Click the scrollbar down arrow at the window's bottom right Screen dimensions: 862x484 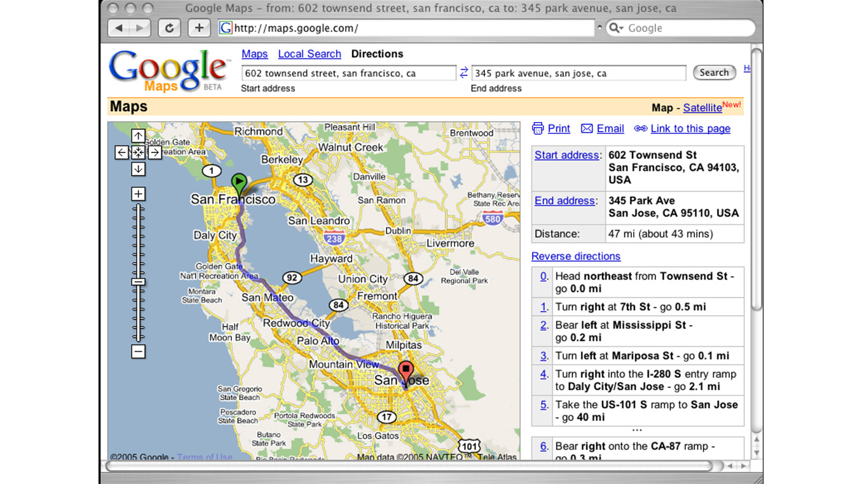[756, 453]
